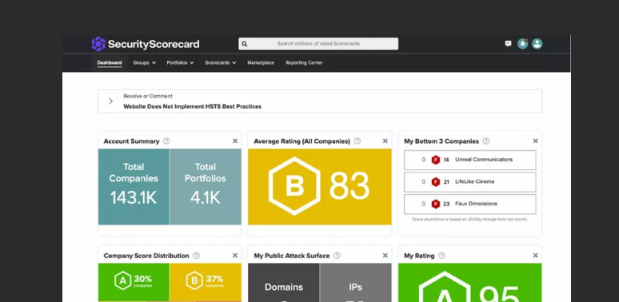
Task: Click help icon next to My Bottom 3 Companies
Action: (486, 141)
